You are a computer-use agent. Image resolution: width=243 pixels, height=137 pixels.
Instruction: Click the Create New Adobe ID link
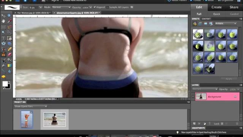coord(75,1)
